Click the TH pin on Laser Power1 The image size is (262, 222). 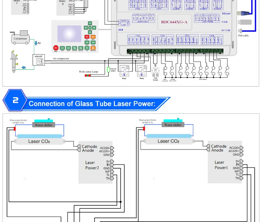coord(241,178)
